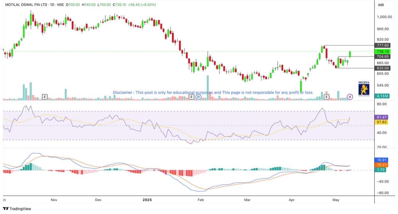The width and height of the screenshot is (398, 214).
Task: Click the H740.00 high value in header
Action: [88, 5]
